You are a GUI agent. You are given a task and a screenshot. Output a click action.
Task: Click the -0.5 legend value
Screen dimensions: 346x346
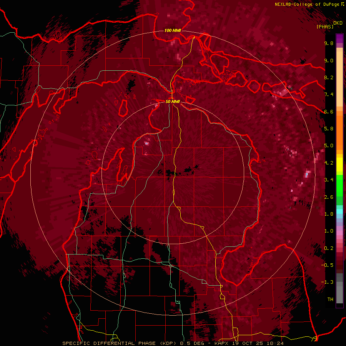[327, 265]
